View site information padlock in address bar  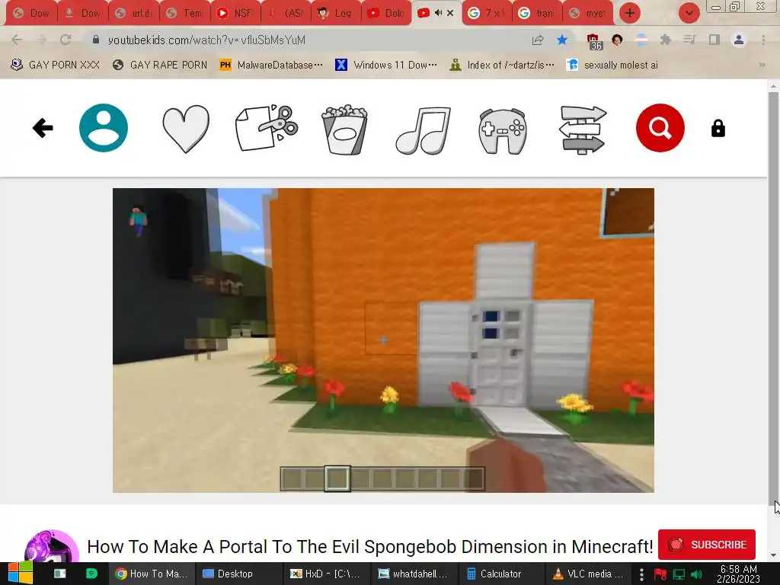pyautogui.click(x=96, y=40)
